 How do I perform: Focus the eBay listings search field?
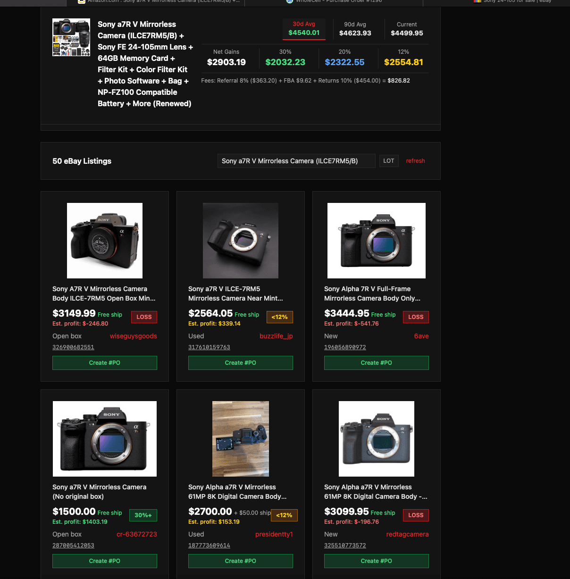[296, 161]
